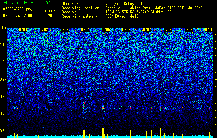Click the 0704 time marker
217x138 pixels.
(x=85, y=30)
